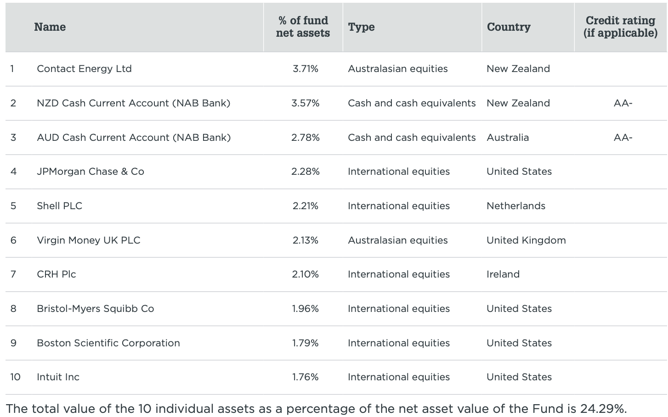668x417 pixels.
Task: Select the Netherlands country cell
Action: (x=516, y=206)
